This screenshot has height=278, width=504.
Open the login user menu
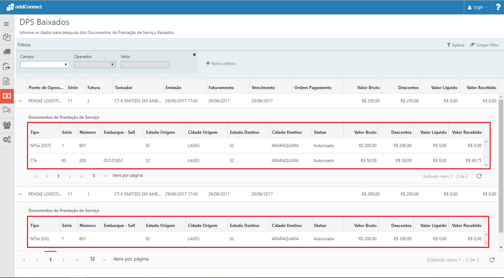coord(478,7)
